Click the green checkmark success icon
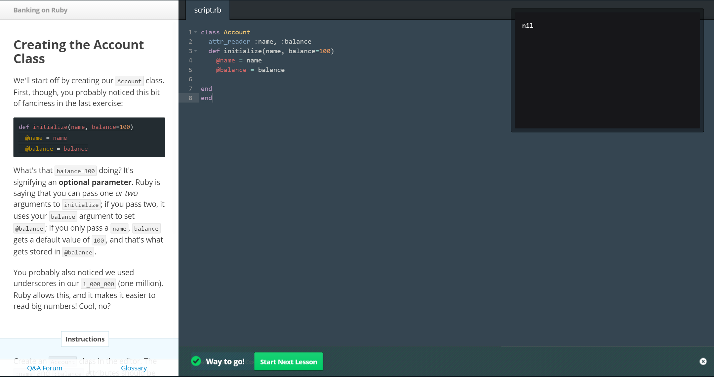Viewport: 714px width, 377px height. pyautogui.click(x=196, y=361)
